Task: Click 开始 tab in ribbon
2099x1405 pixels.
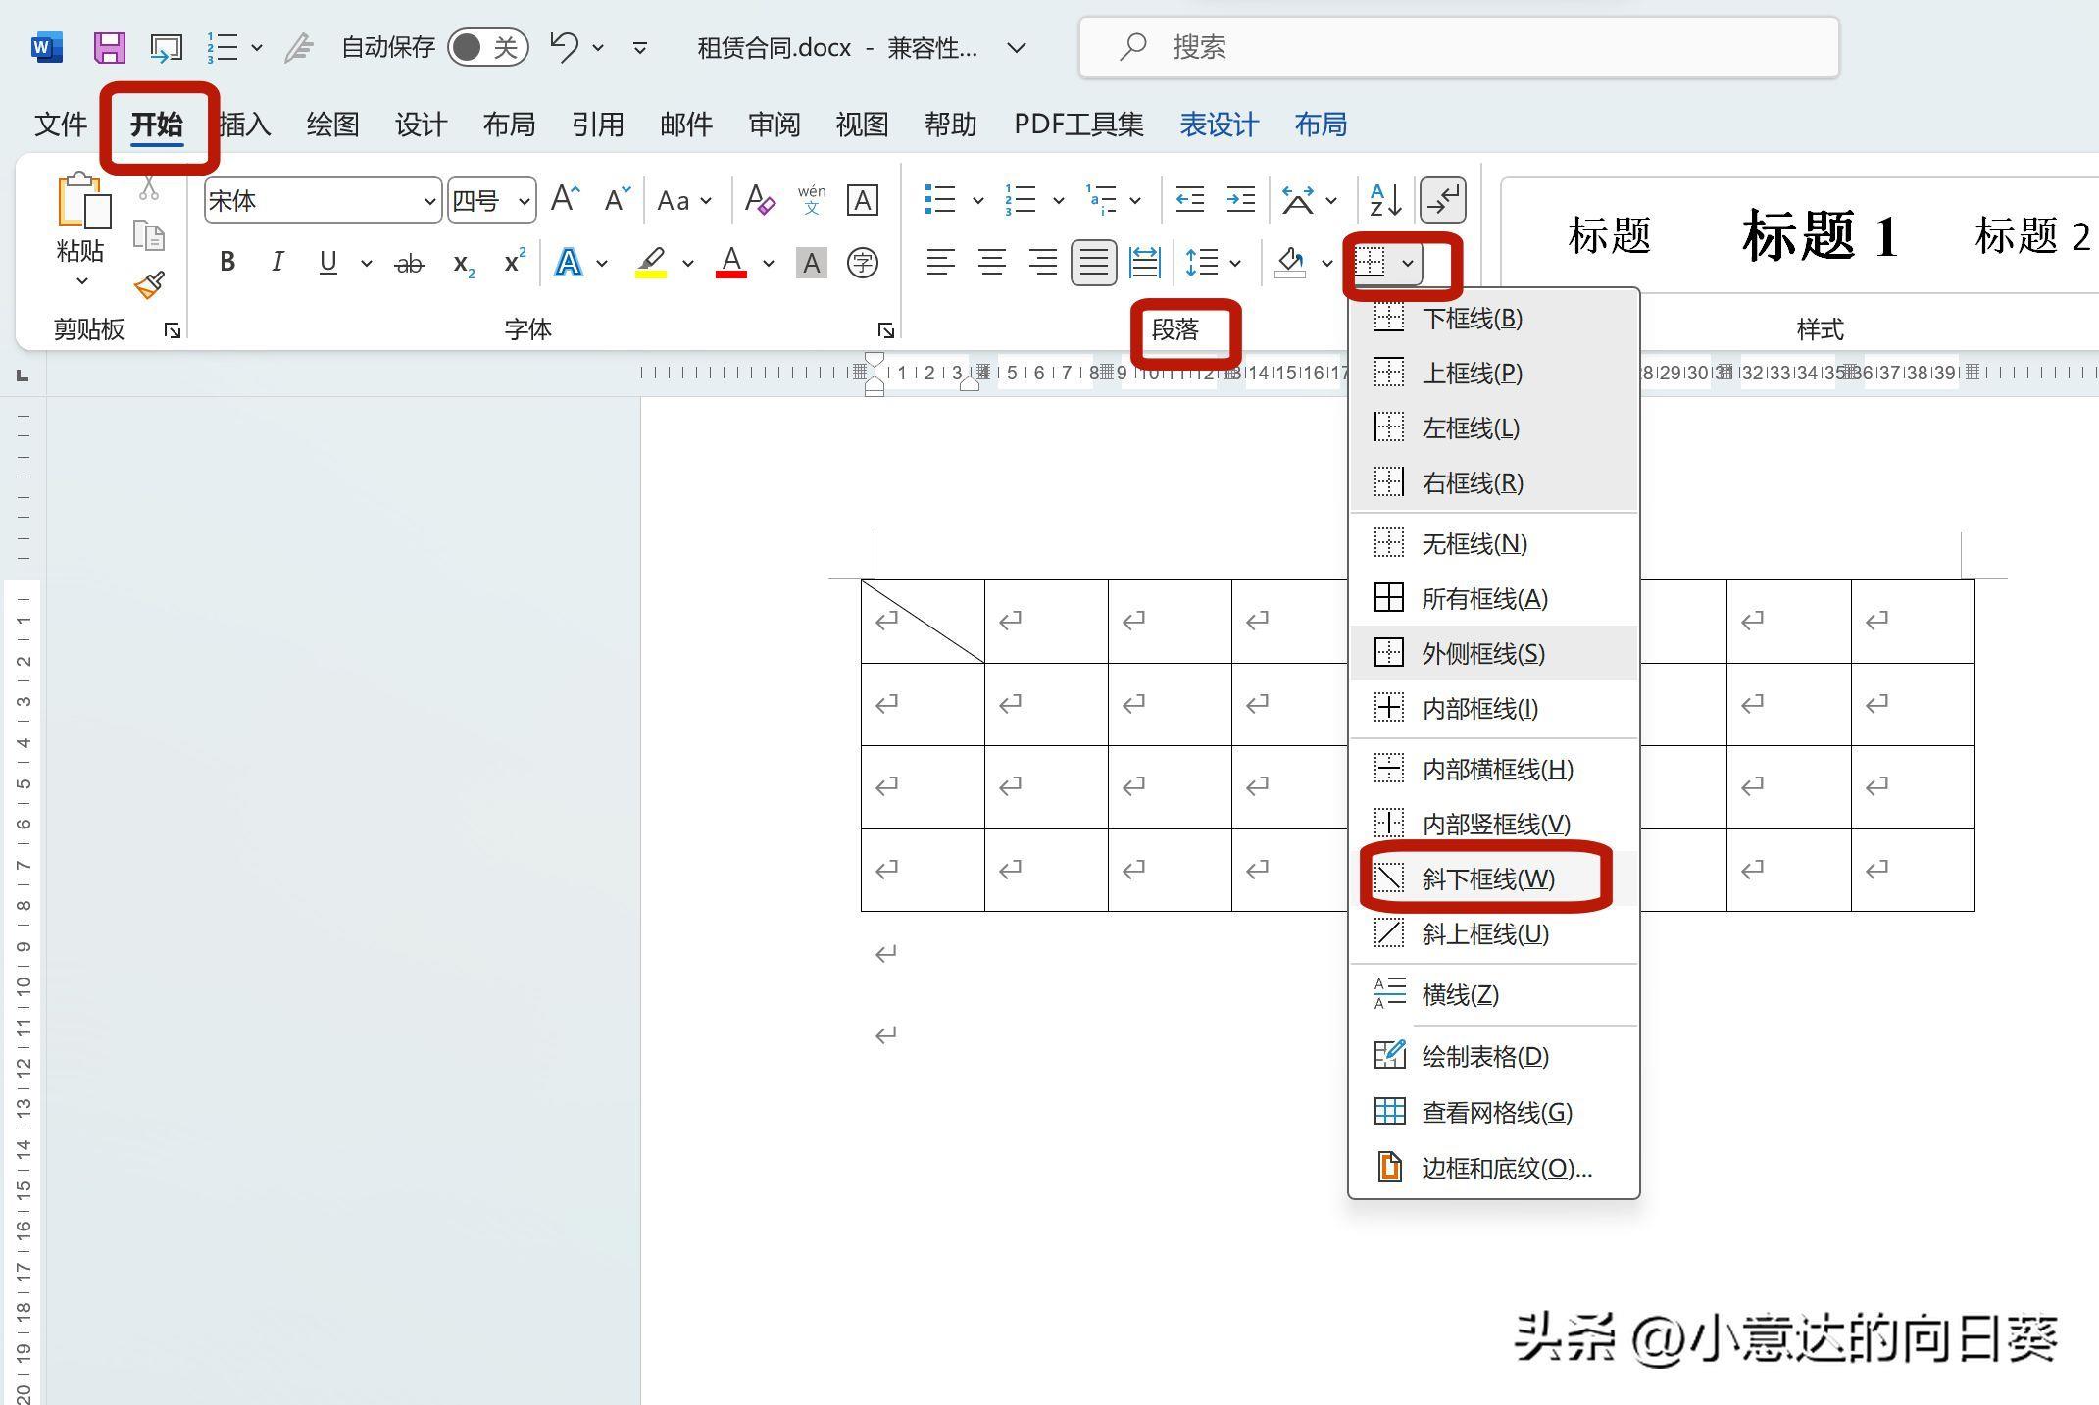Action: click(x=157, y=124)
